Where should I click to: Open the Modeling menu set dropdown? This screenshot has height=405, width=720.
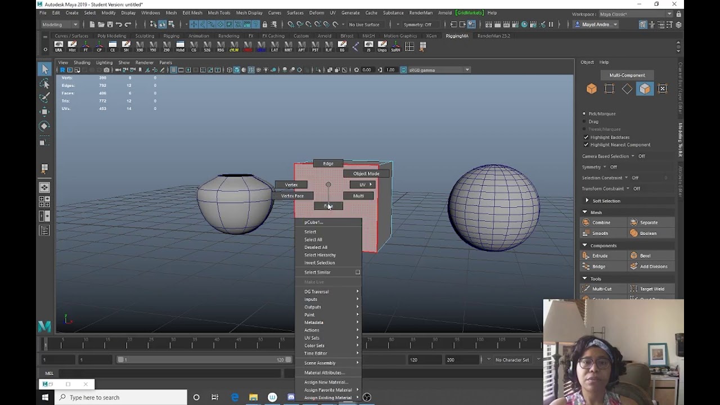click(60, 24)
